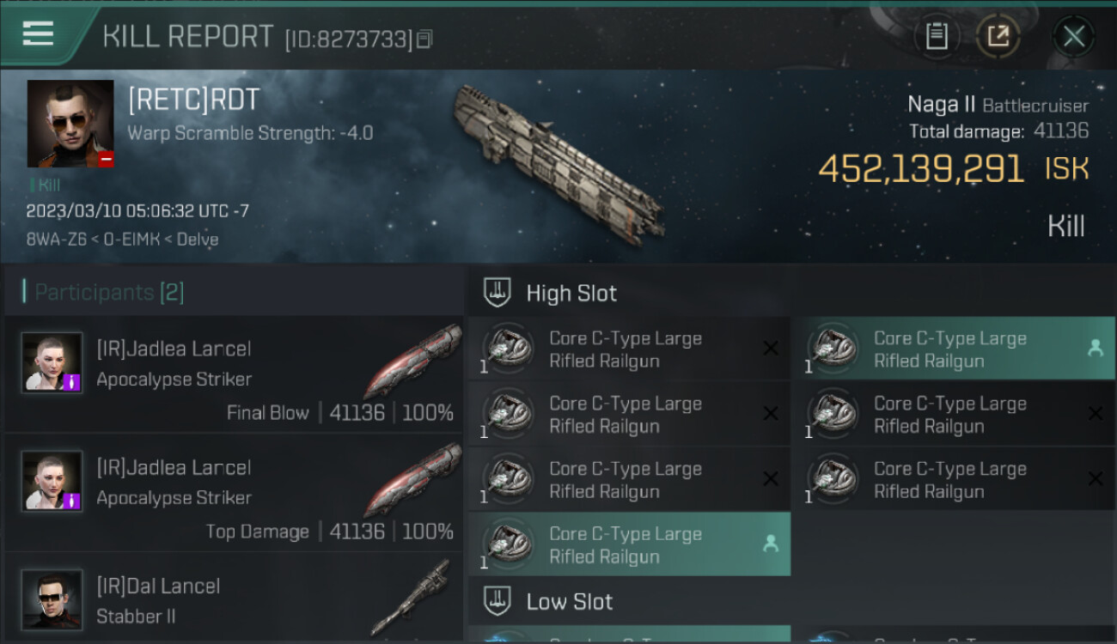Open Dal Lancel's pilot portrait
Viewport: 1117px width, 644px height.
[x=52, y=598]
